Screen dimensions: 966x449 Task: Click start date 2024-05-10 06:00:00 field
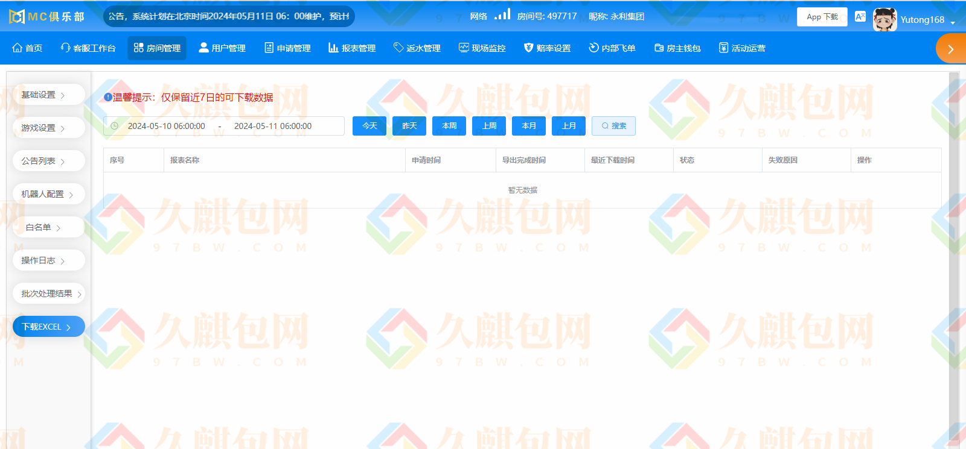[x=167, y=126]
